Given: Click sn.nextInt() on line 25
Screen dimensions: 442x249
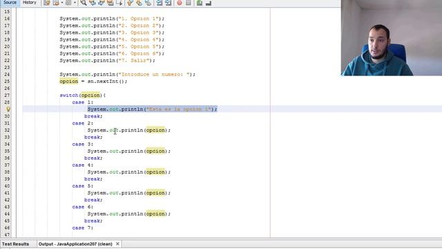Looking at the screenshot, I should (107, 82).
